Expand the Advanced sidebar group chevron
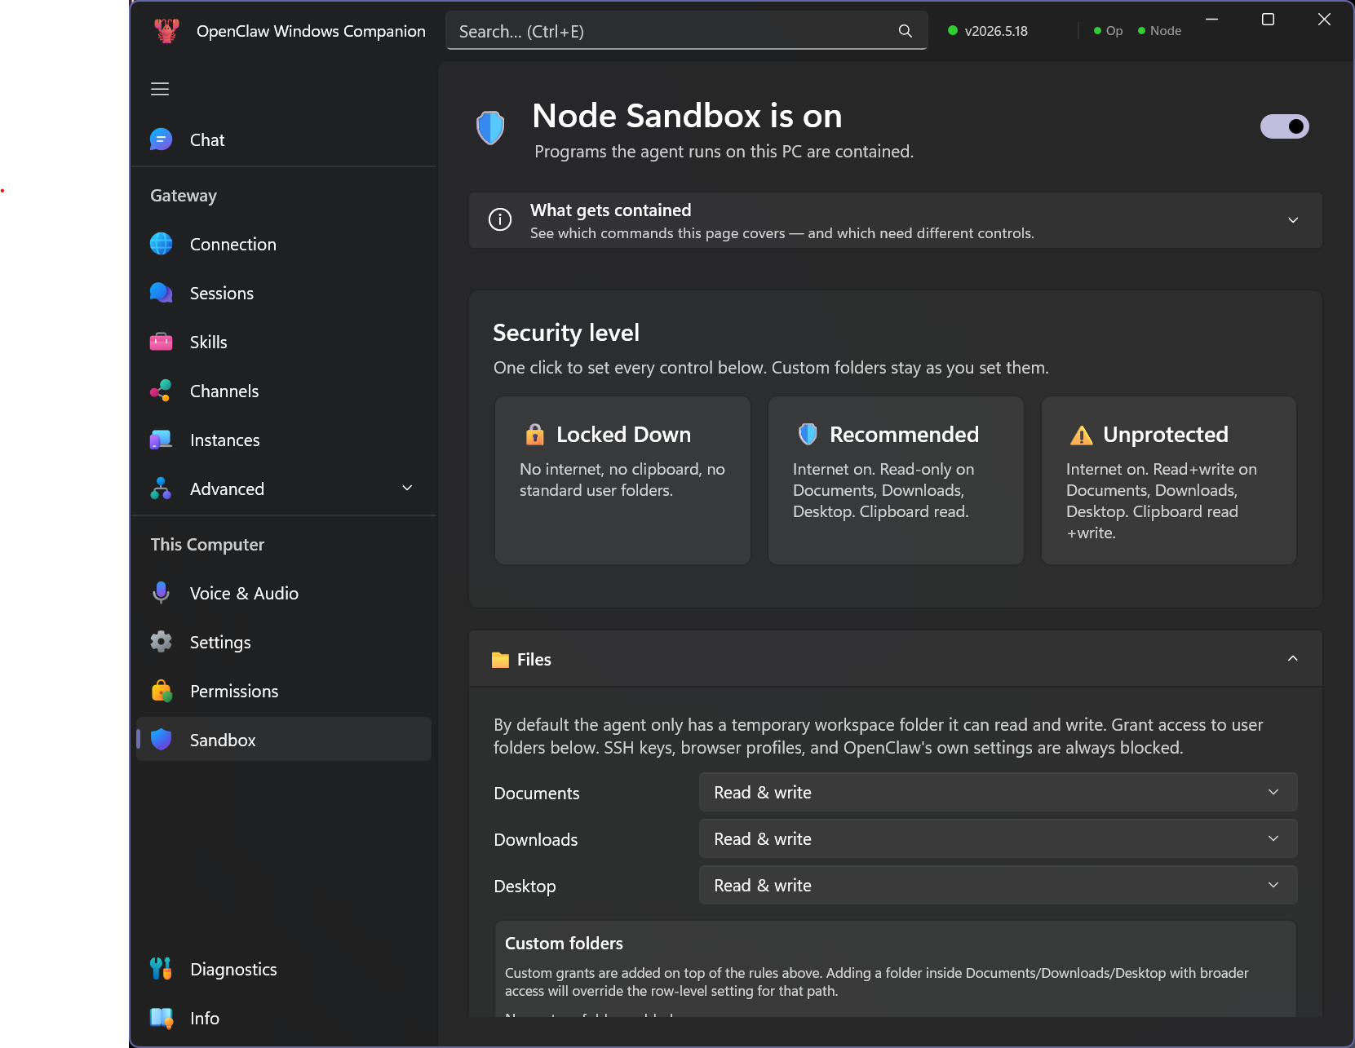 pos(408,488)
